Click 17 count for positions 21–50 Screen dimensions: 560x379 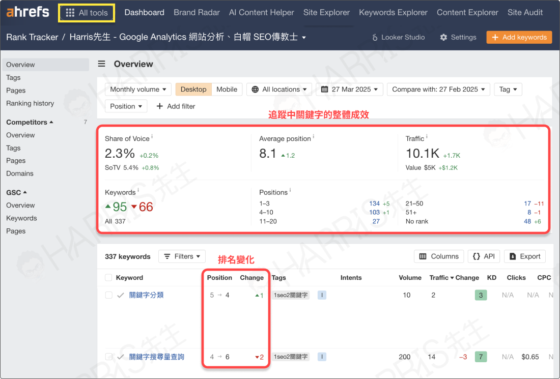pos(527,203)
